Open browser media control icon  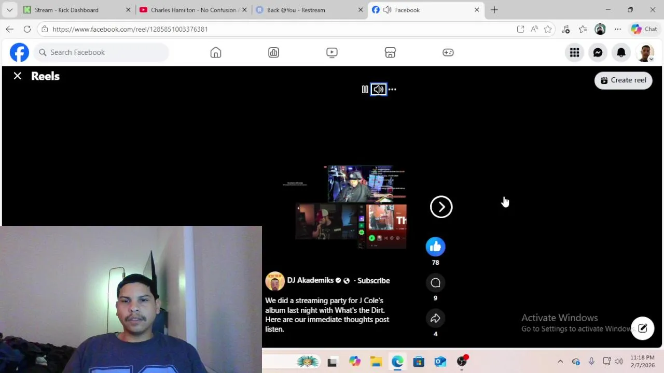click(565, 29)
